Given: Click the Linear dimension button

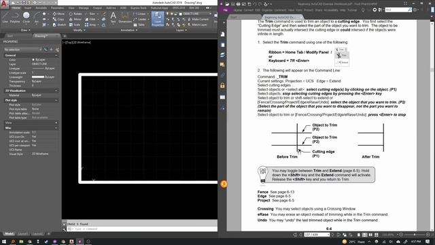Looking at the screenshot, I should [x=139, y=14].
